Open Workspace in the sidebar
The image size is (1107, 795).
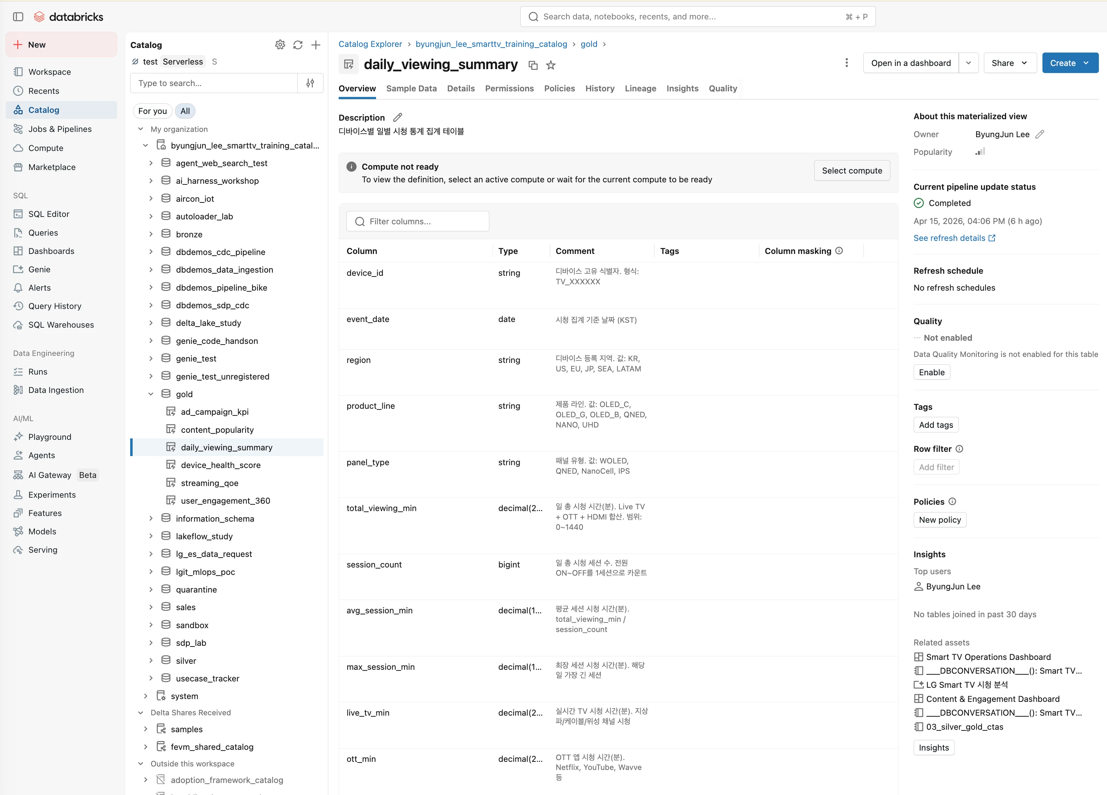61,72
